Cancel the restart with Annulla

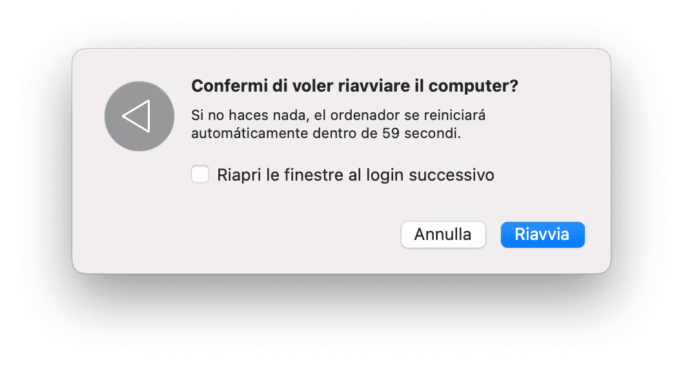(443, 234)
